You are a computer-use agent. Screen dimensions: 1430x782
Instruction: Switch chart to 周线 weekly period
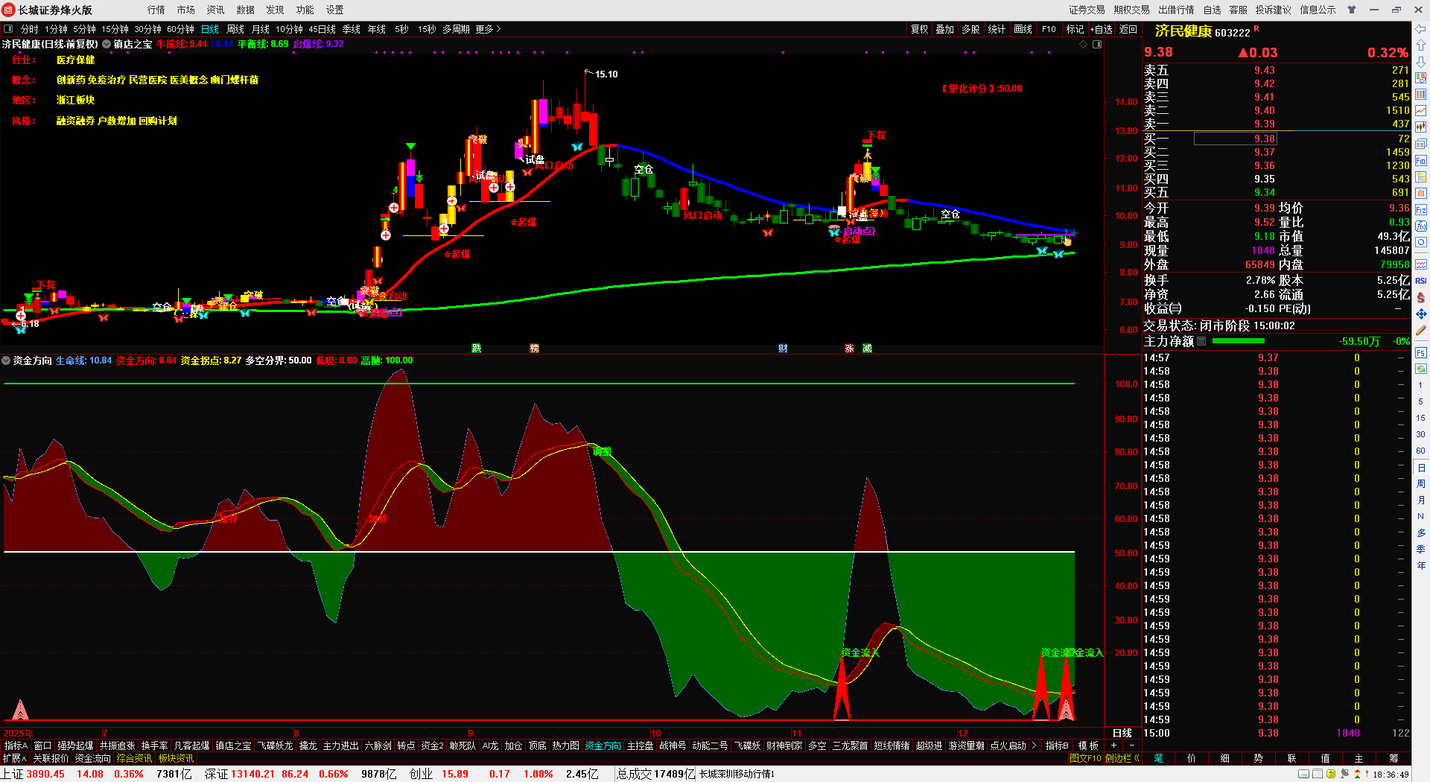pos(235,29)
